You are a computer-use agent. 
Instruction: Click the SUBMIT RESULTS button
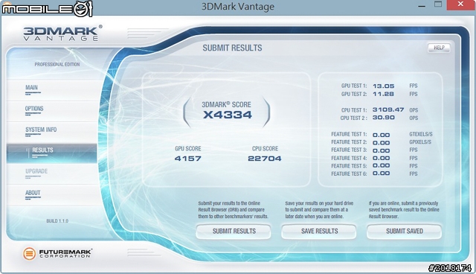[x=234, y=231]
